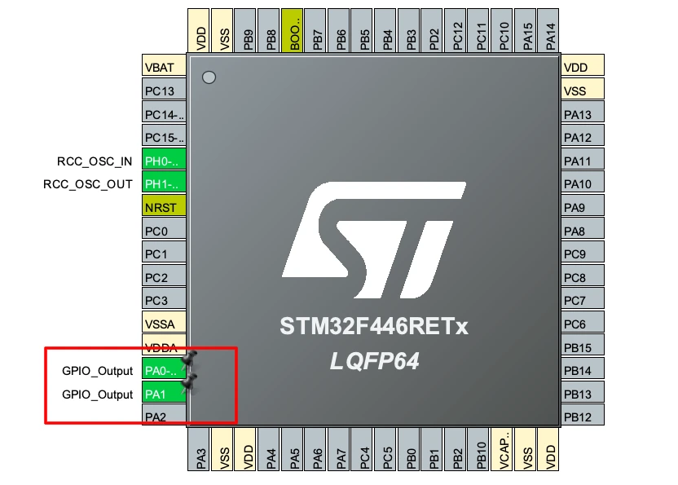The height and width of the screenshot is (485, 678).
Task: Select pin PB7
Action: tap(315, 30)
